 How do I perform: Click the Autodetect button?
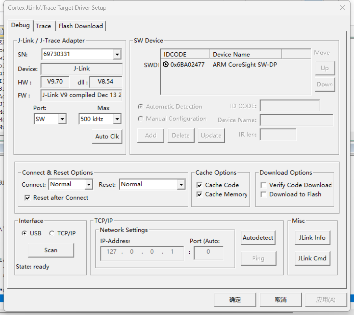258,238
